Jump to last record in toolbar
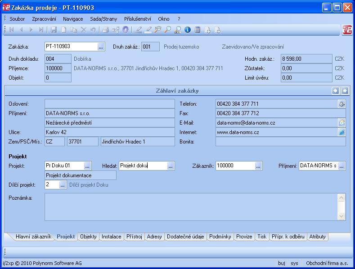Screen dimensions: 355x269 point(41,30)
